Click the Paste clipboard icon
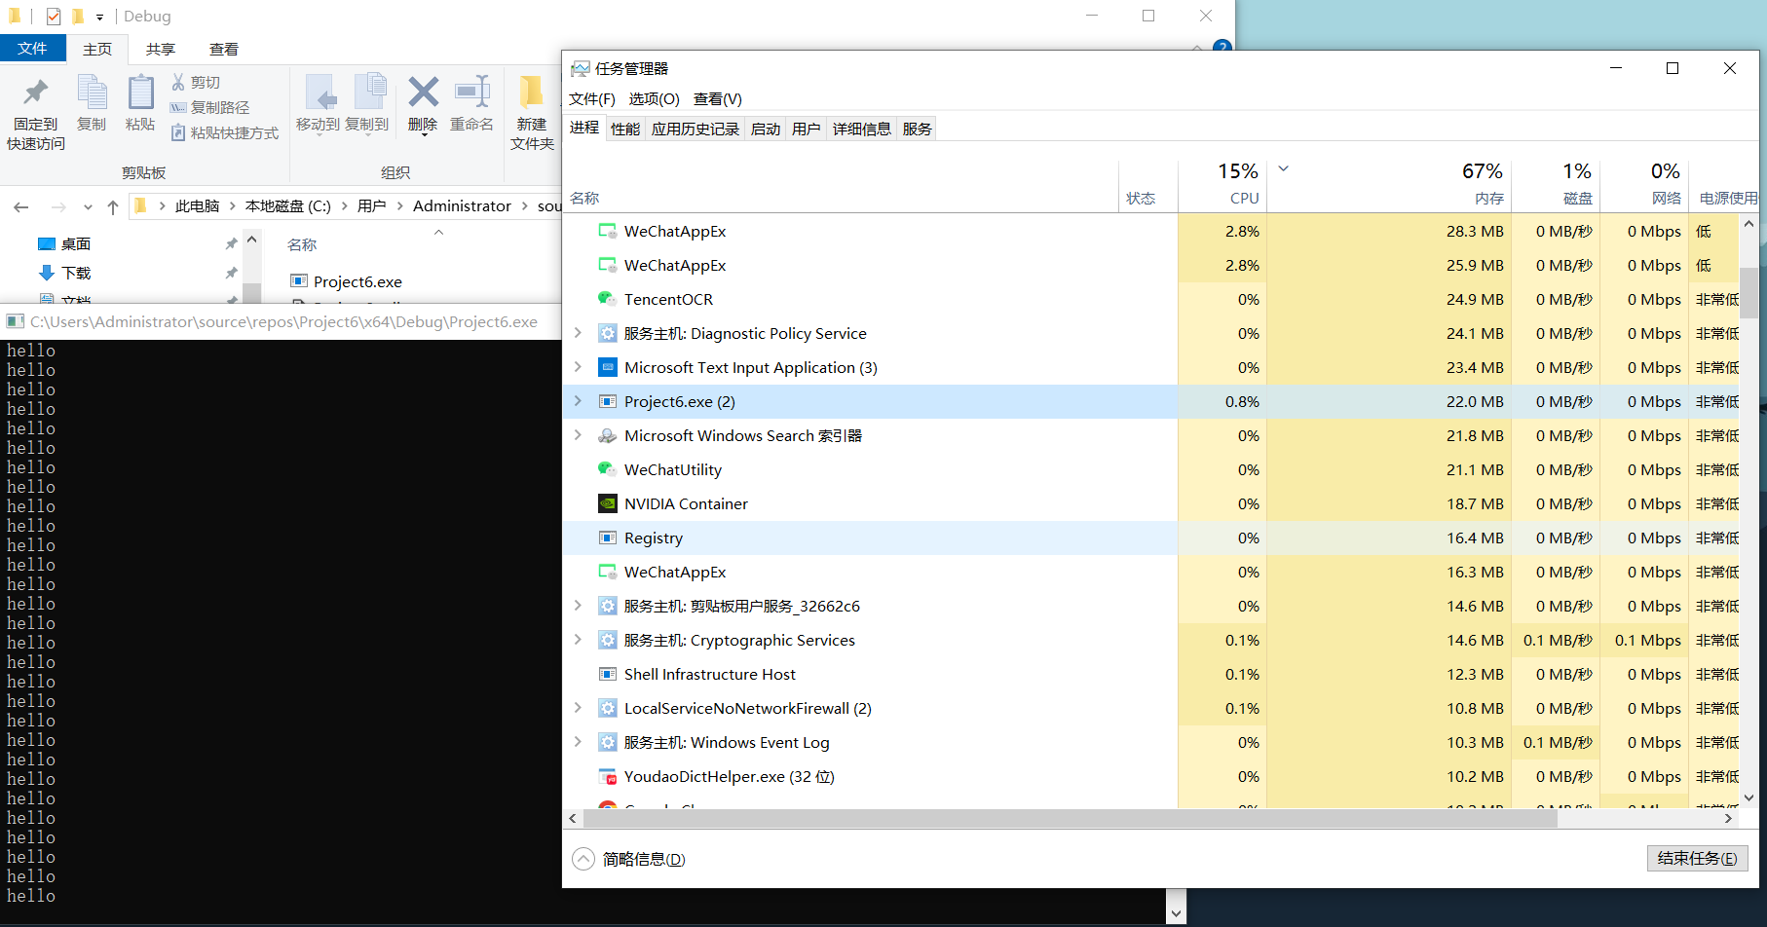 [140, 93]
